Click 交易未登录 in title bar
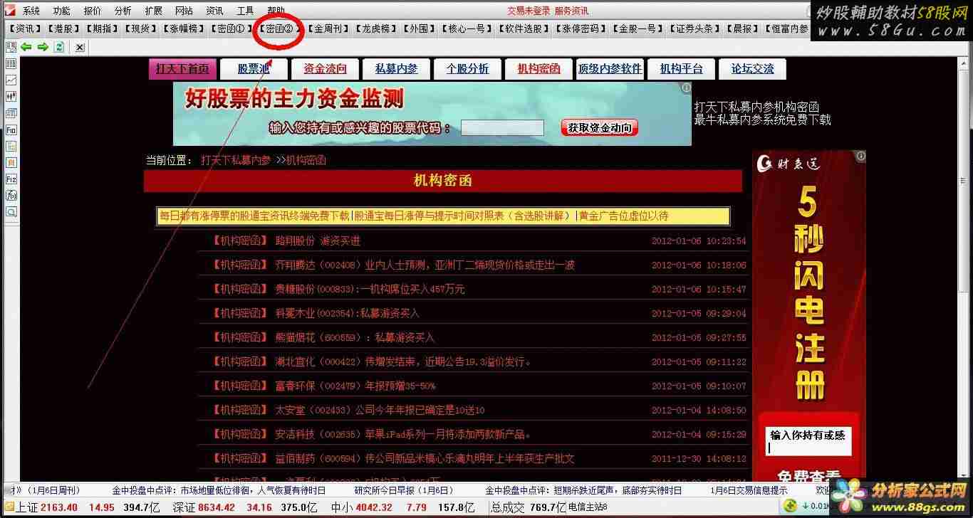Screen dimensions: 973x518 tap(529, 11)
